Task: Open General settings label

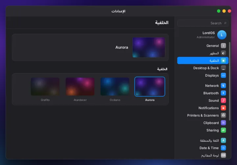Action: pos(213,46)
